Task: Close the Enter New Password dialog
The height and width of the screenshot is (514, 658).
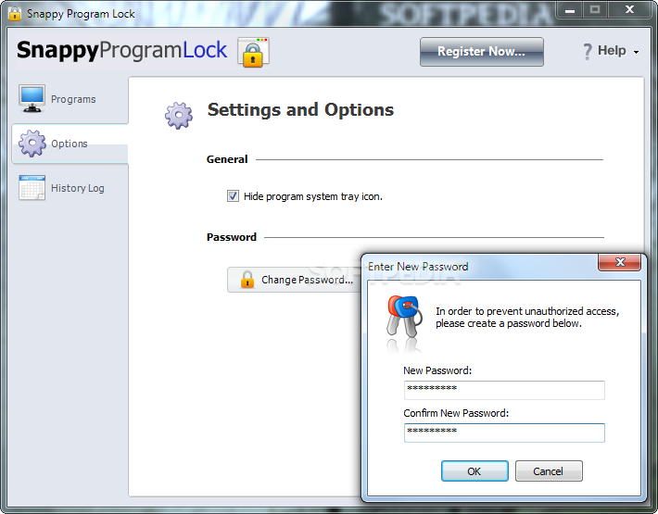Action: point(620,262)
